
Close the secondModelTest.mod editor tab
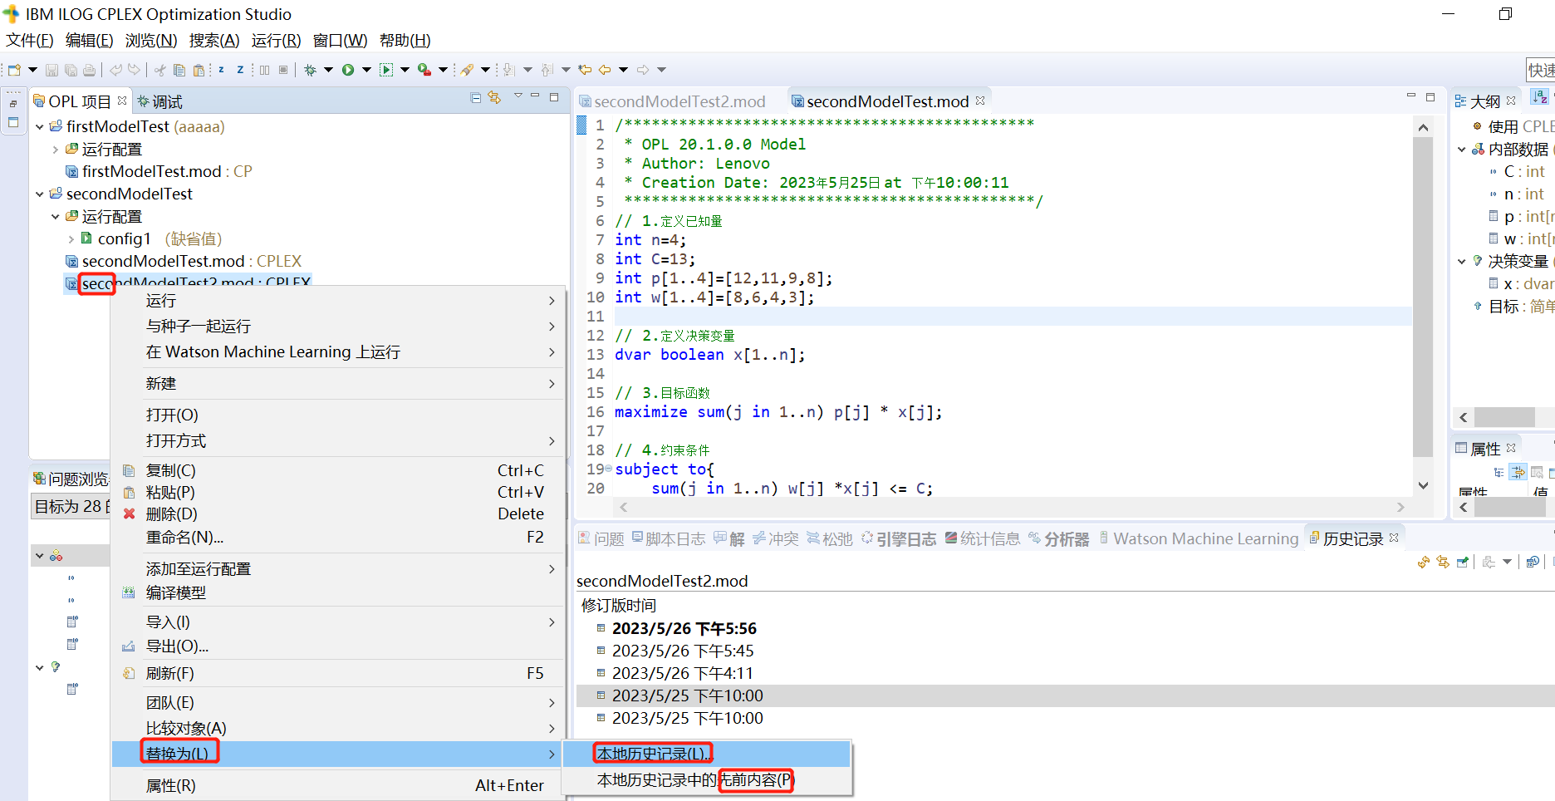tap(980, 101)
